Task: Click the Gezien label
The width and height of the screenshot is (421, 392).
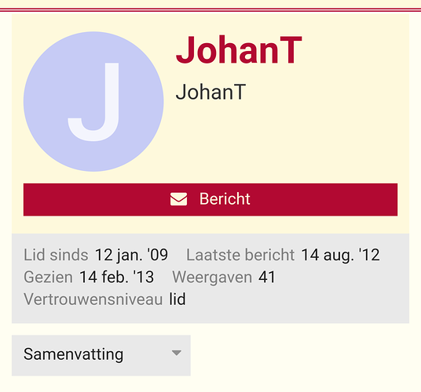Action: coord(49,277)
